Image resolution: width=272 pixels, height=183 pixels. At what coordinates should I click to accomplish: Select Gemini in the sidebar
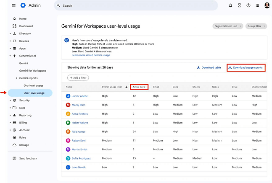point(24,63)
